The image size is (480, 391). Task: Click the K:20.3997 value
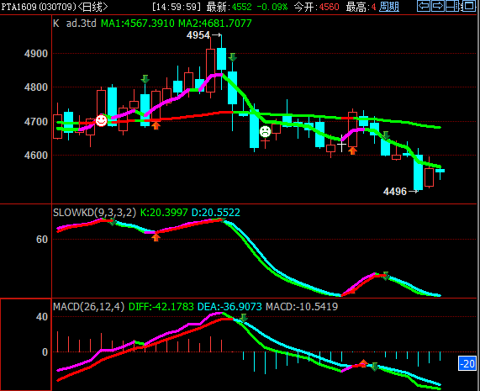pyautogui.click(x=164, y=213)
